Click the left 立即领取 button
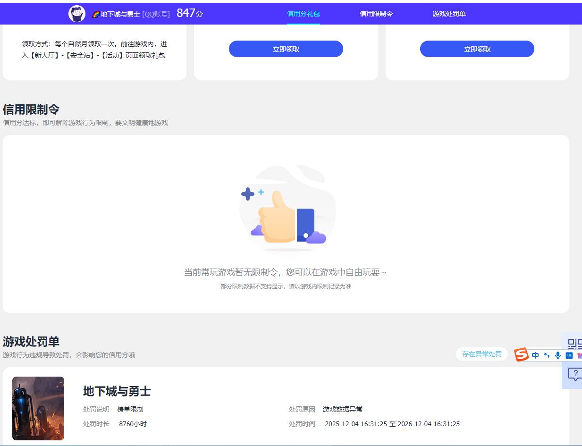582x446 pixels. click(286, 49)
